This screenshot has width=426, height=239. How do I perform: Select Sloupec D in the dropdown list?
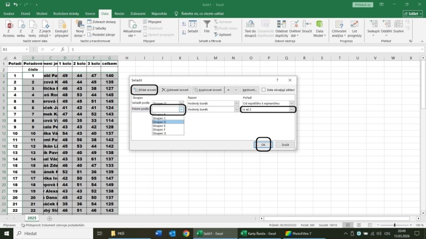(168, 122)
